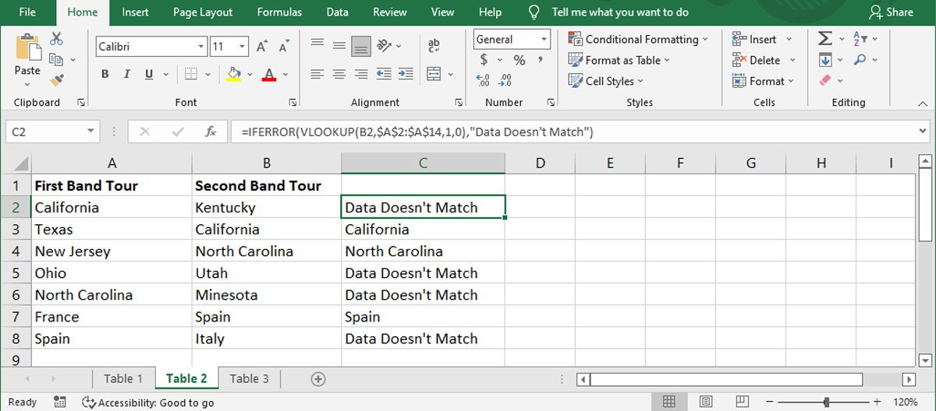Image resolution: width=936 pixels, height=411 pixels.
Task: Open the Table 1 sheet tab
Action: (123, 379)
